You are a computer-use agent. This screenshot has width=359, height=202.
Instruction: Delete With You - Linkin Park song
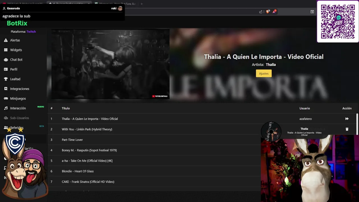347,129
